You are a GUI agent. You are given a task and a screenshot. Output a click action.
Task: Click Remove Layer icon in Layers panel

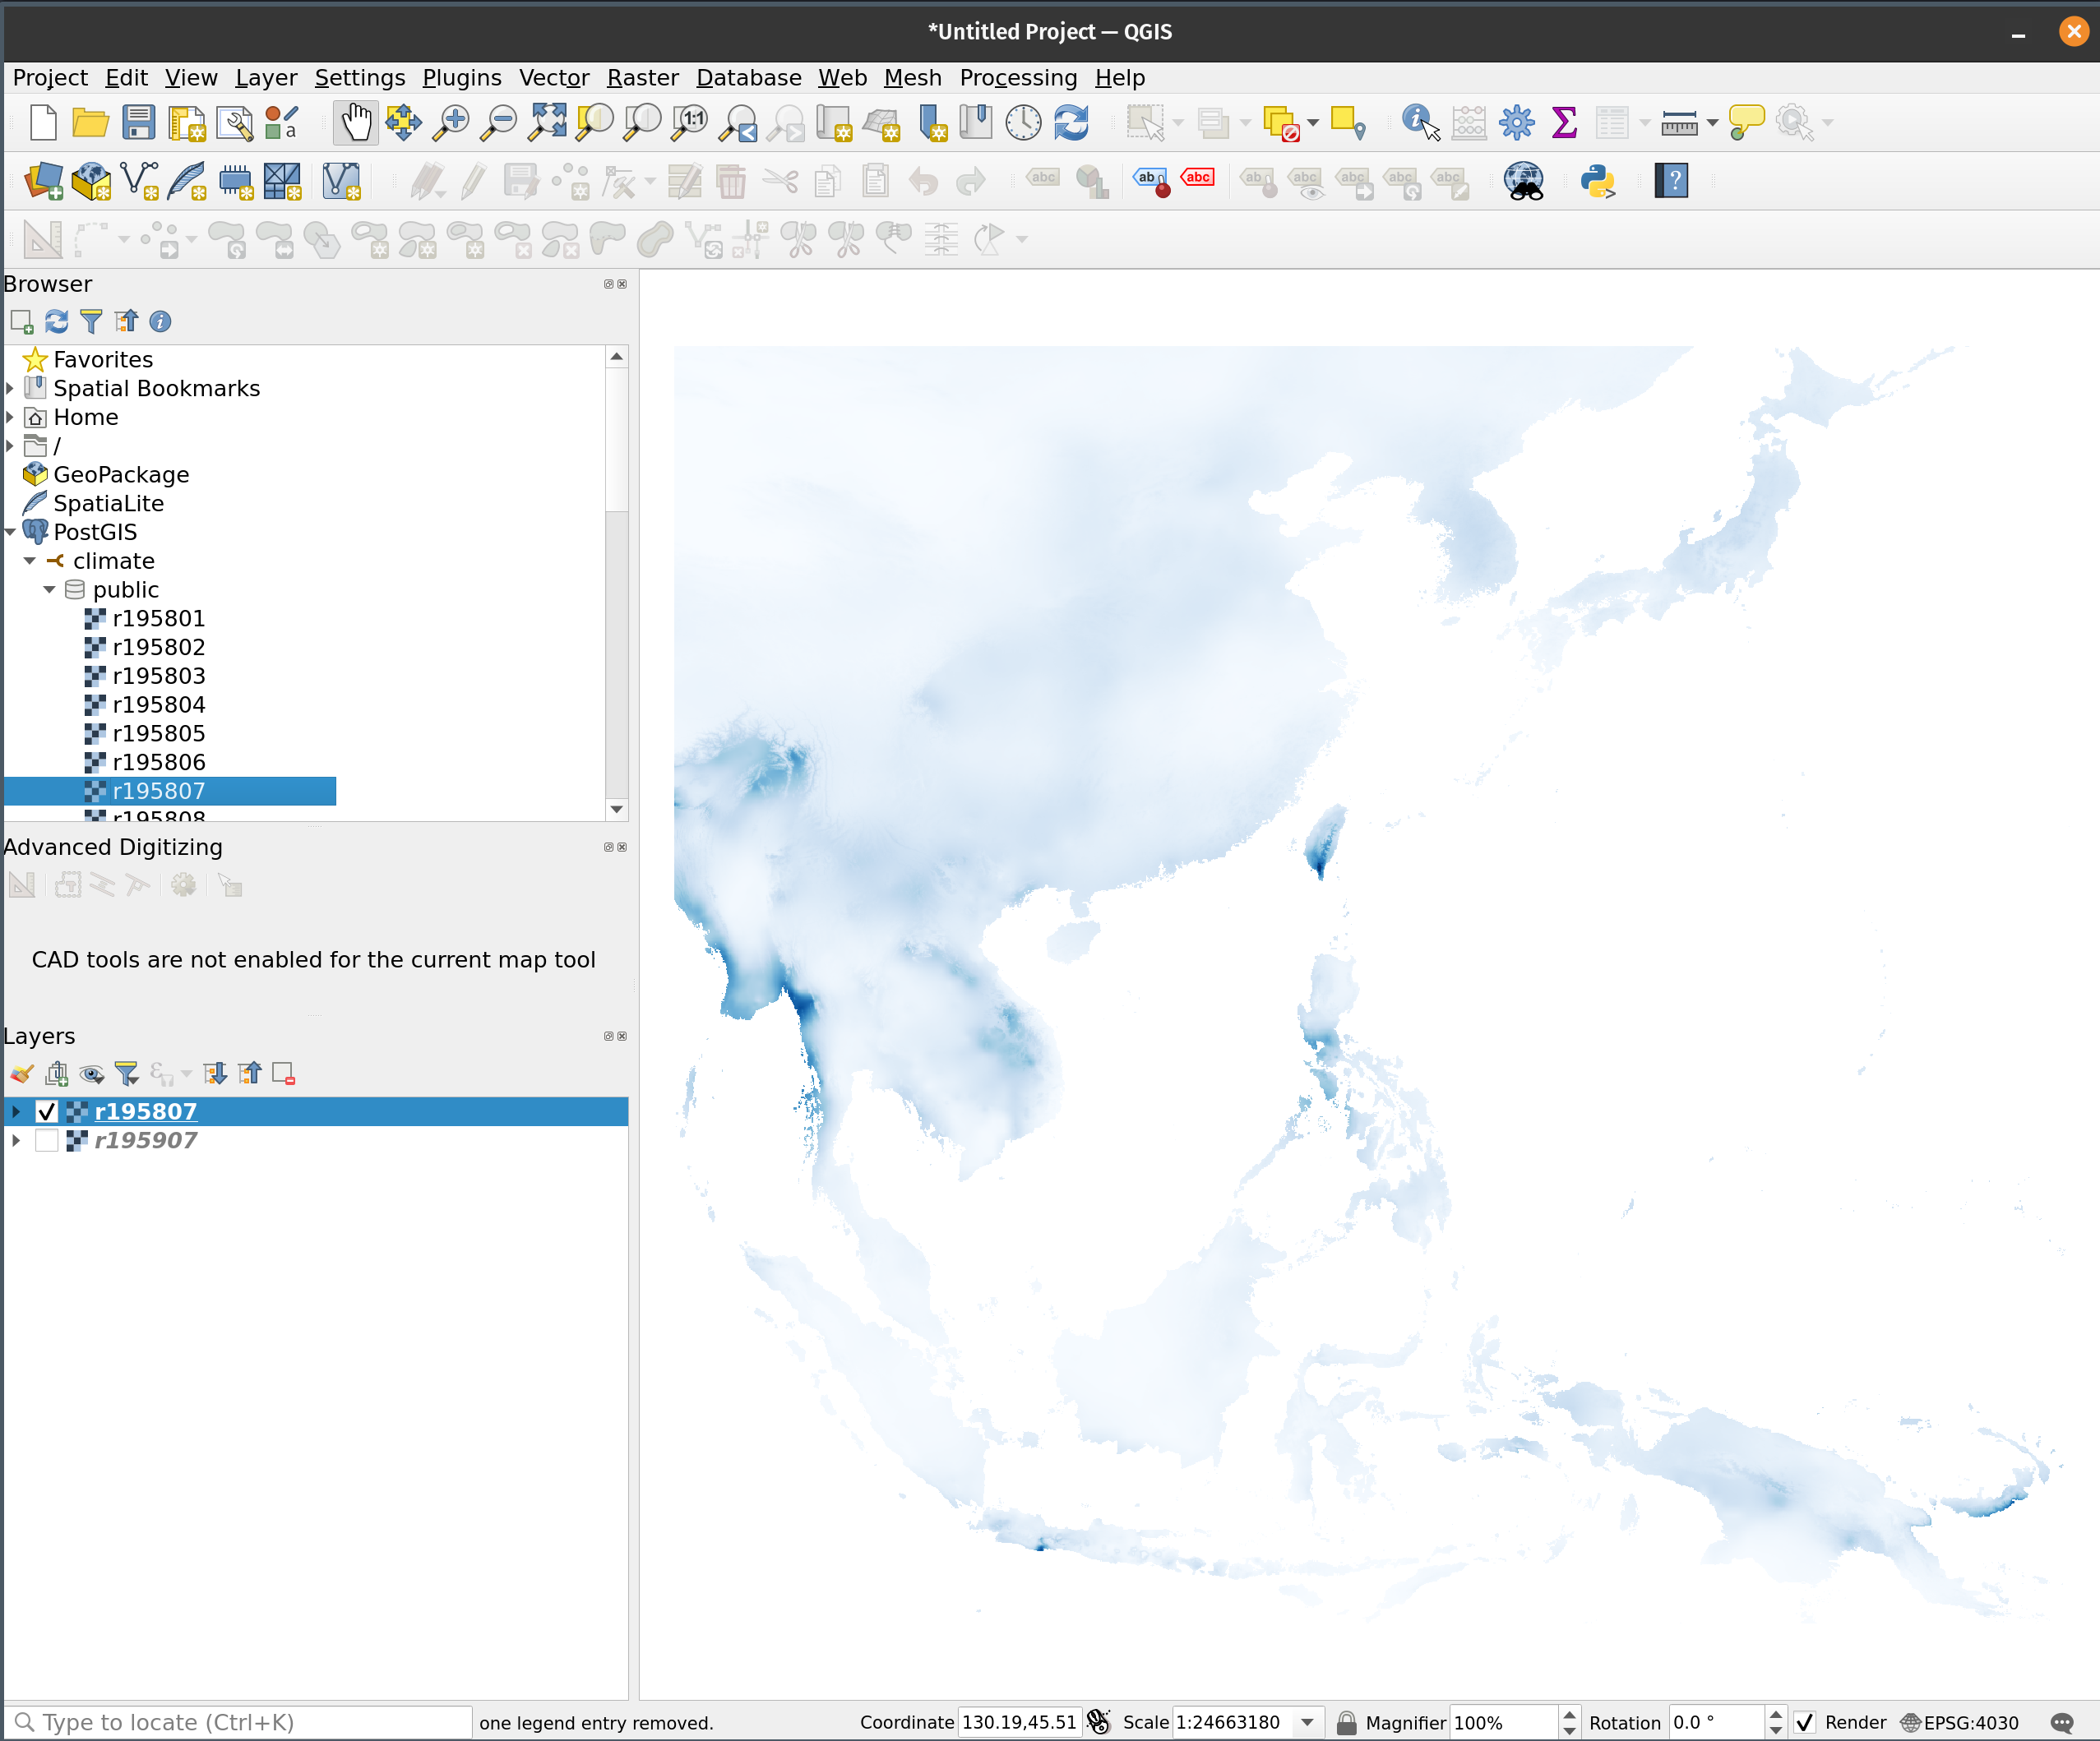[x=283, y=1074]
